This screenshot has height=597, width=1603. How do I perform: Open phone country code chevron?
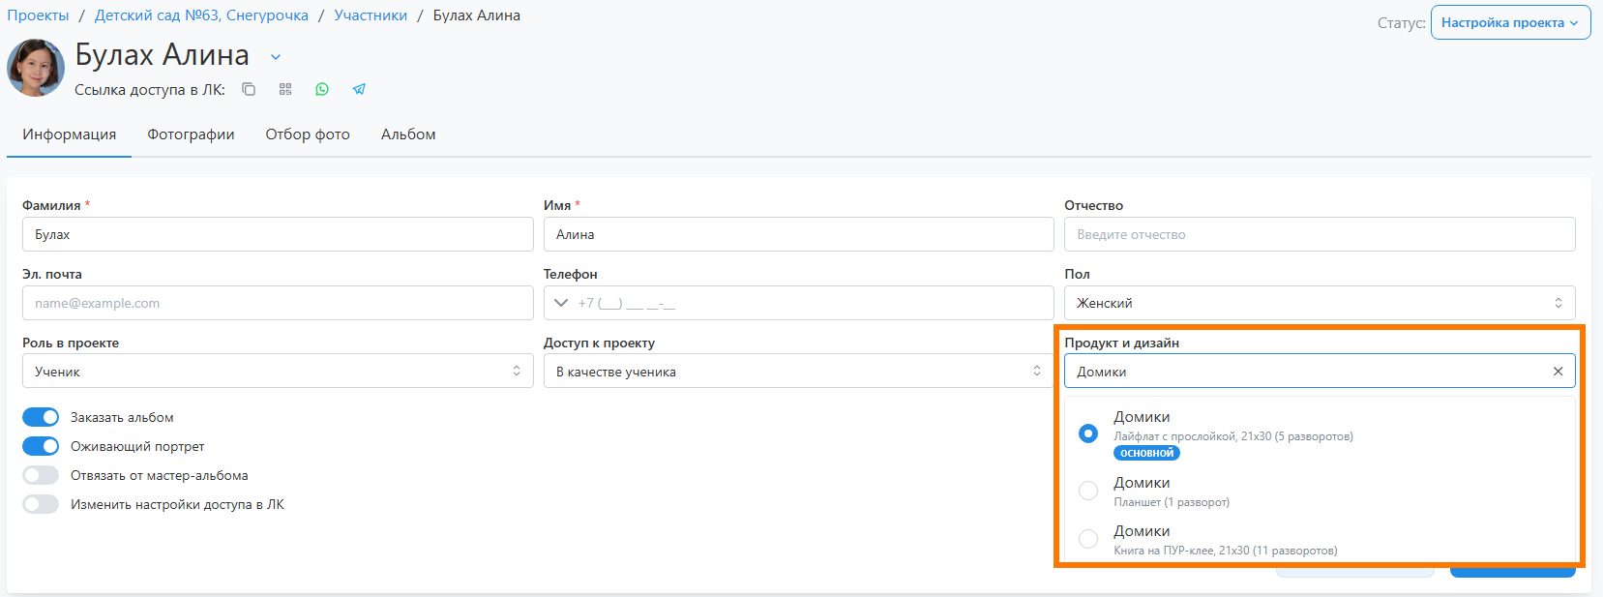point(561,303)
